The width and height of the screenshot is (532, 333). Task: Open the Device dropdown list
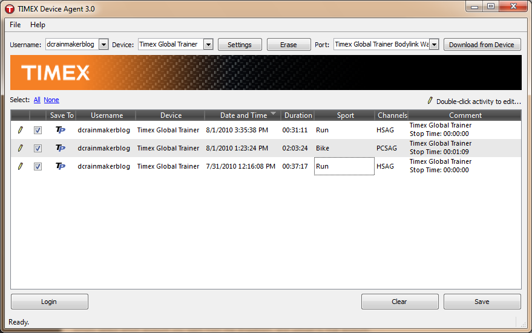coord(208,44)
